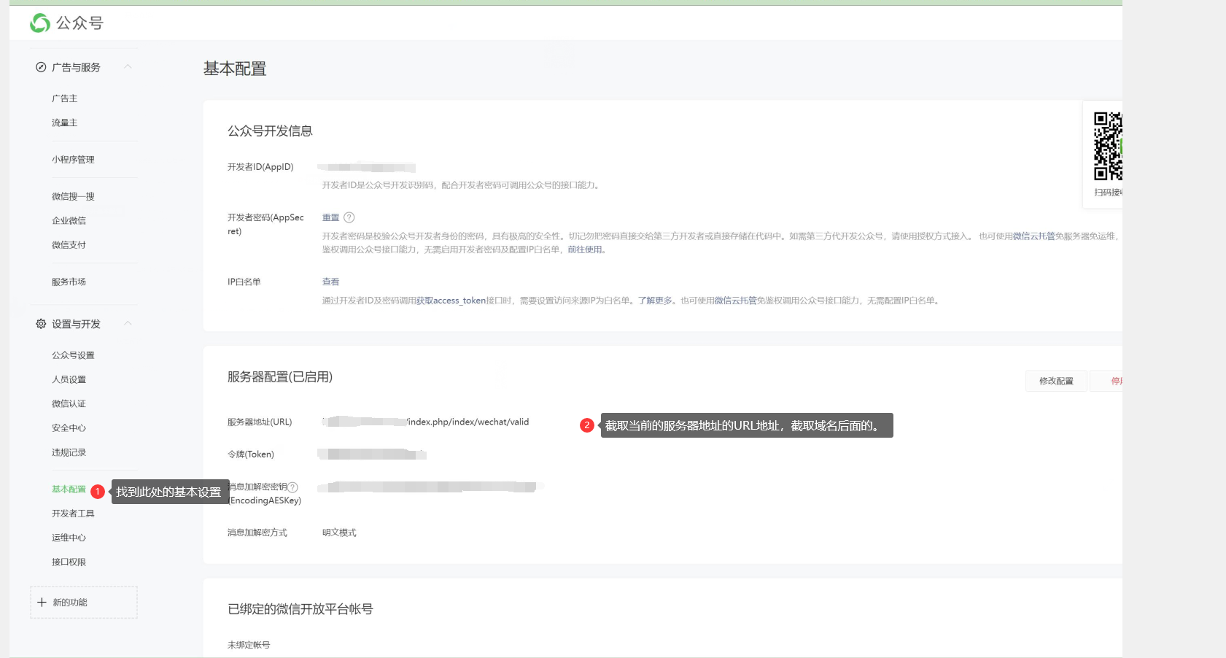The height and width of the screenshot is (658, 1226).
Task: Open 安全中心 menu item
Action: 69,428
